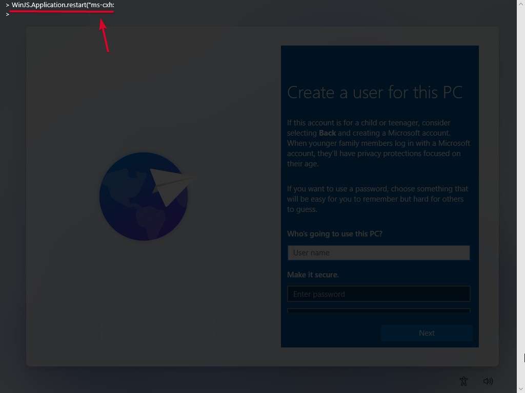Click the Enter password field
Screen dimensions: 525x393
click(379, 294)
